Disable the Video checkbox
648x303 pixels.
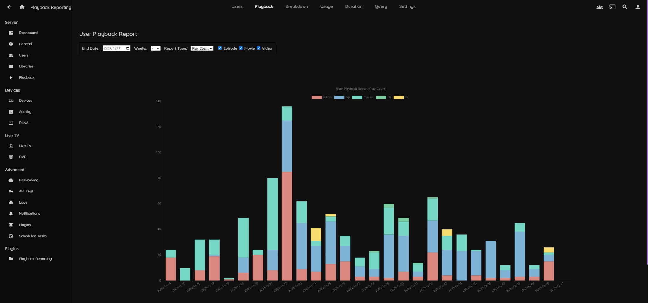click(x=259, y=48)
